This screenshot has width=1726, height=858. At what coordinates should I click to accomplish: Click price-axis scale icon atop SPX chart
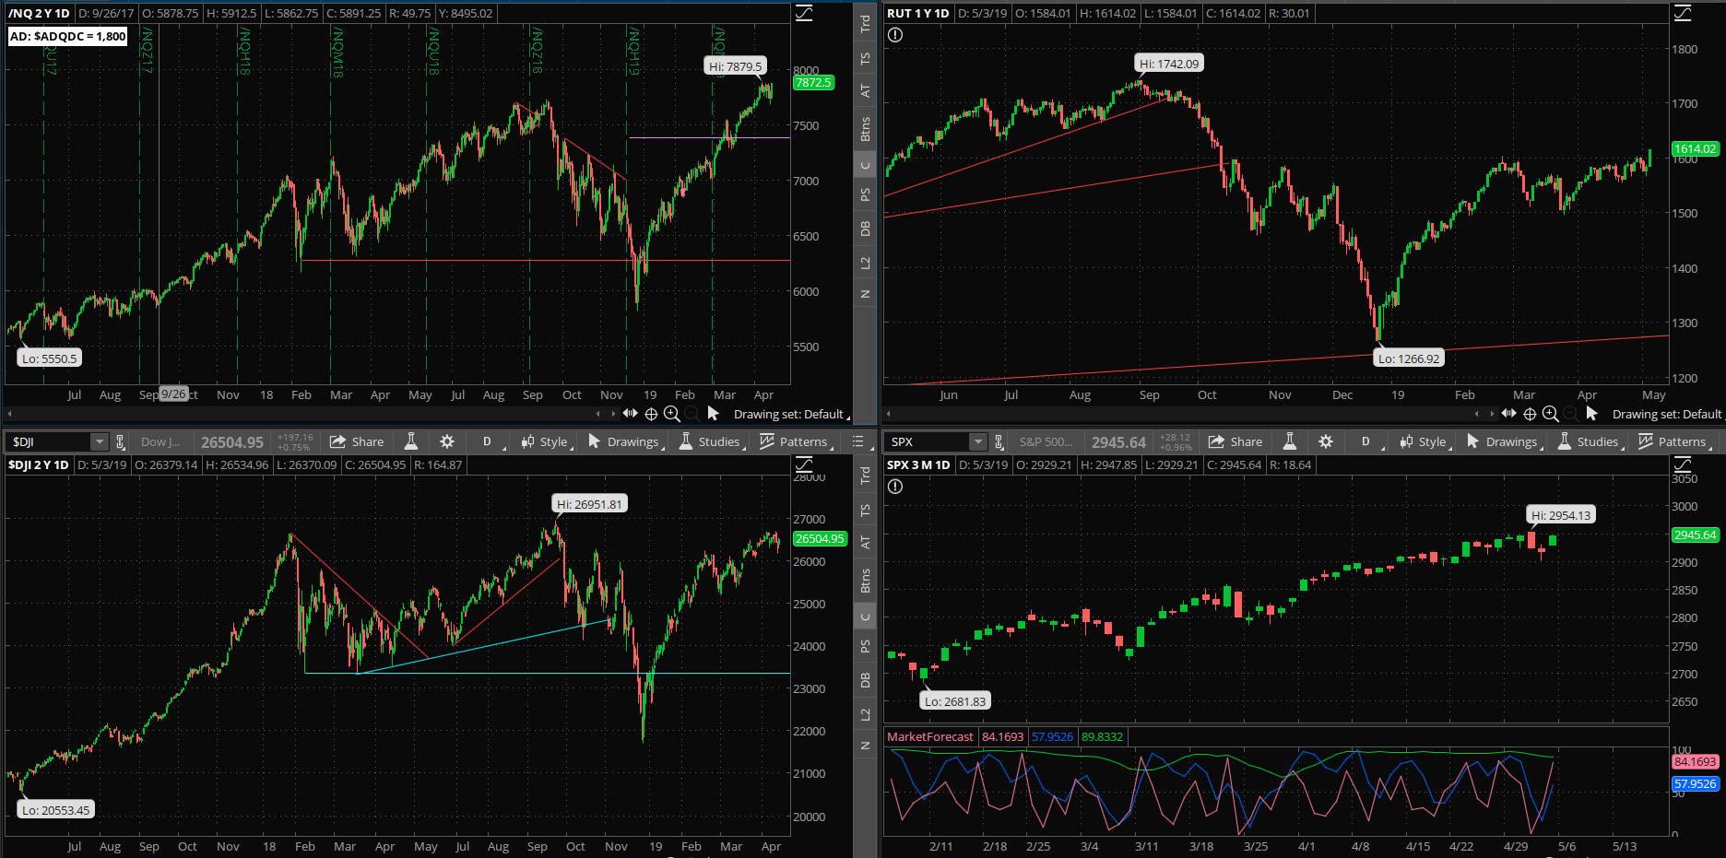tap(1683, 464)
